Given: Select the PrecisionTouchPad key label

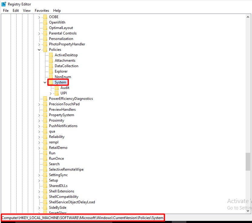Looking at the screenshot, I should click(64, 104).
